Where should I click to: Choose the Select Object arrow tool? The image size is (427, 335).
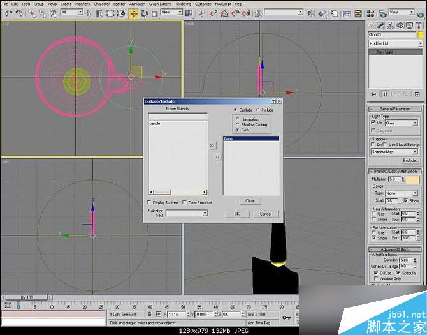click(x=89, y=13)
